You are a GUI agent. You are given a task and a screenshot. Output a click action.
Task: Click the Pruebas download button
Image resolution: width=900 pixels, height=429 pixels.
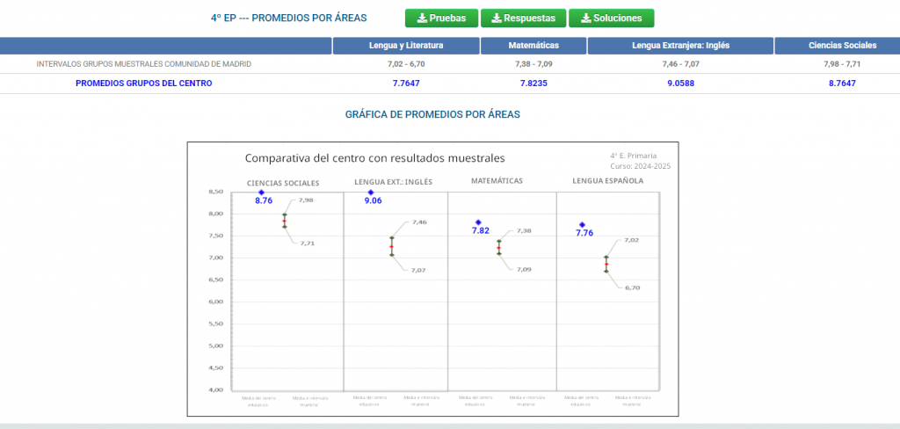[x=441, y=18]
